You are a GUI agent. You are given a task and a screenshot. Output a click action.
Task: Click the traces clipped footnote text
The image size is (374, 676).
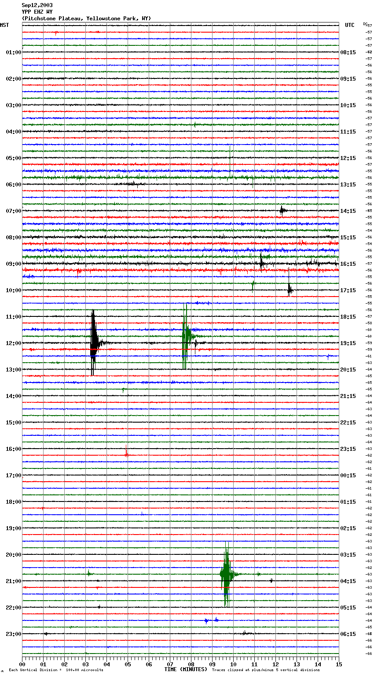tap(266, 670)
